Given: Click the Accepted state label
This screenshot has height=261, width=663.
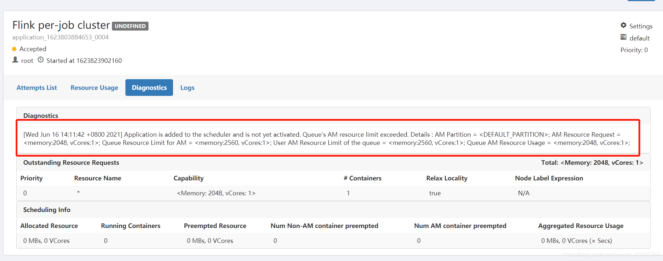Looking at the screenshot, I should click(x=33, y=49).
